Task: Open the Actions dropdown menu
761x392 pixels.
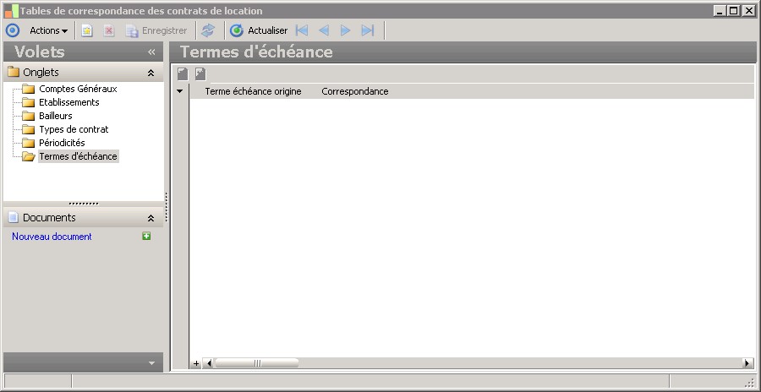Action: 48,30
